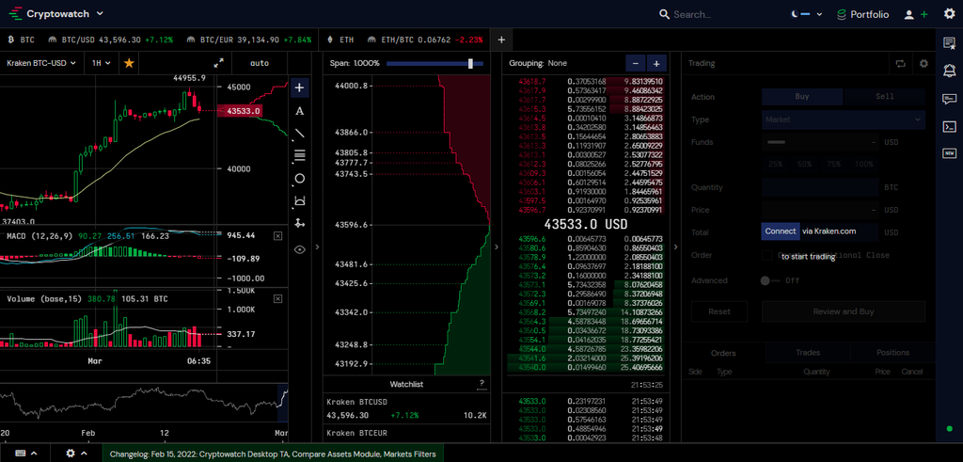963x462 pixels.
Task: Select the ETH/BTC 0.06762 ticker tab
Action: [x=425, y=40]
